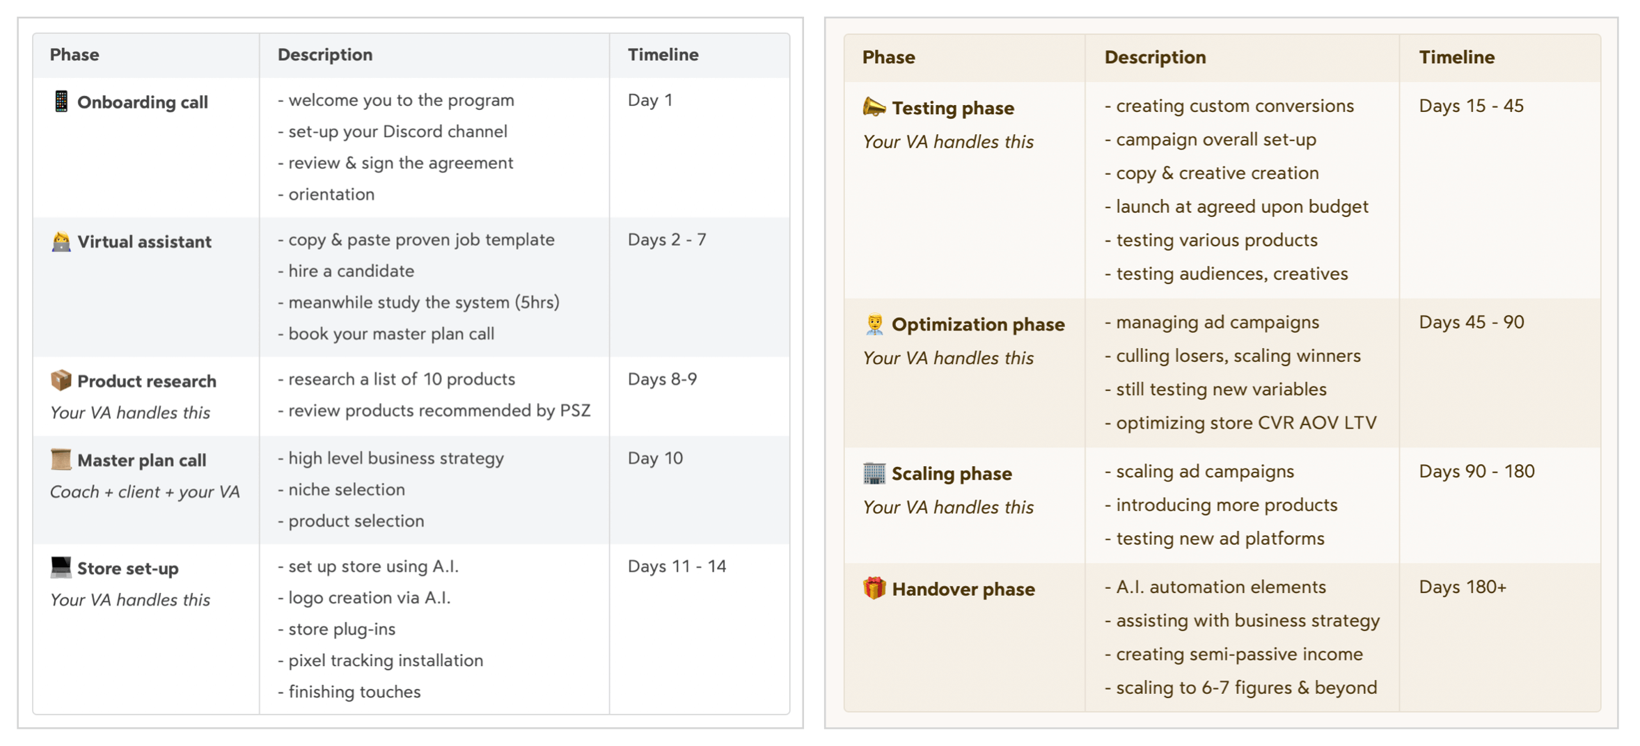Click the package icon beside Product research
Viewport: 1640px width, 746px height.
pos(61,381)
